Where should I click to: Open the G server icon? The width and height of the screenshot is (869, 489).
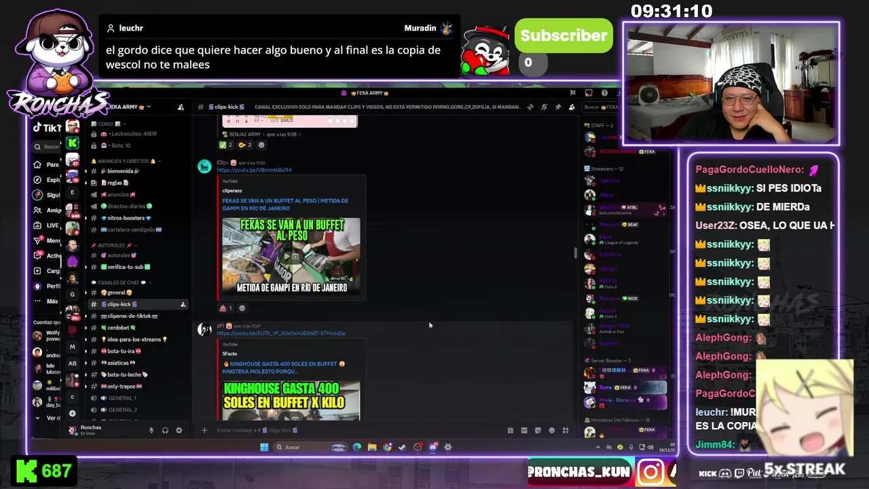(x=73, y=295)
